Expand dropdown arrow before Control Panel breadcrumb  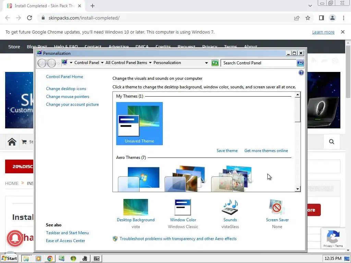point(71,63)
